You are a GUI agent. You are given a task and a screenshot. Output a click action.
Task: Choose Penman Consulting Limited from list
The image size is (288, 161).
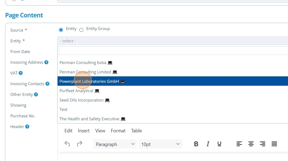click(x=173, y=72)
